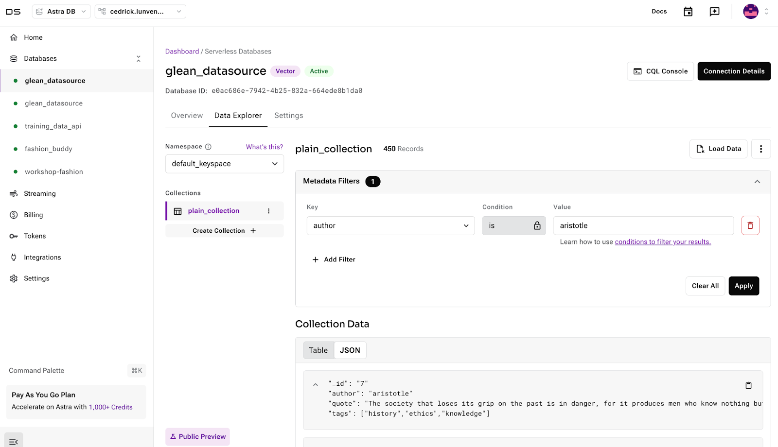Viewport: 778px width, 447px height.
Task: Select fashion_buddy database
Action: pyautogui.click(x=49, y=149)
